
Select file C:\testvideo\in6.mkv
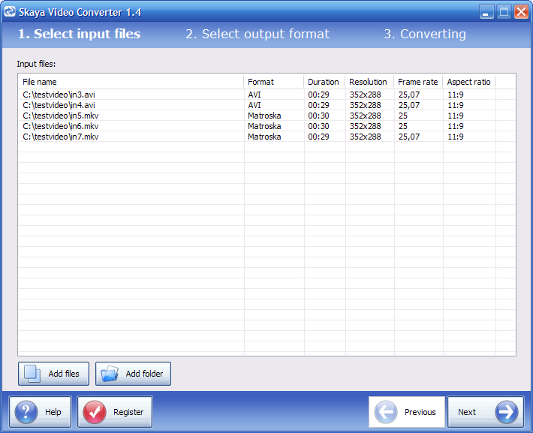tap(61, 126)
